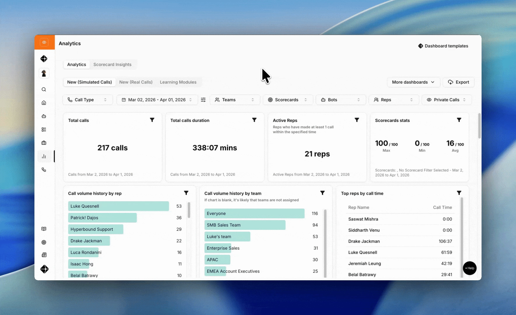Click the diamond logo below the orange eye button
The image size is (516, 315).
pos(44,59)
